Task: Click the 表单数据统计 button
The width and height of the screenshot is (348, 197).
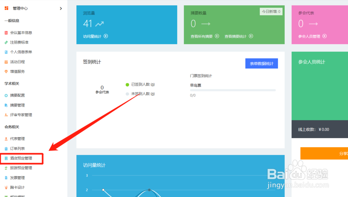Action: click(x=261, y=63)
